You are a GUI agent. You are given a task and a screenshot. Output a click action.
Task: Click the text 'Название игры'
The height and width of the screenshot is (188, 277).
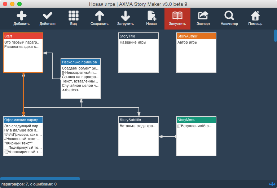(133, 42)
